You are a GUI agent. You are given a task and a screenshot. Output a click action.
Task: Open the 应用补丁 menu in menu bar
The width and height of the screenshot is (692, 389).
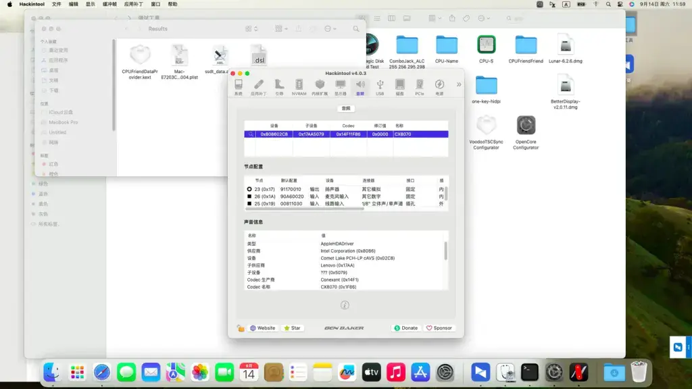(x=133, y=4)
